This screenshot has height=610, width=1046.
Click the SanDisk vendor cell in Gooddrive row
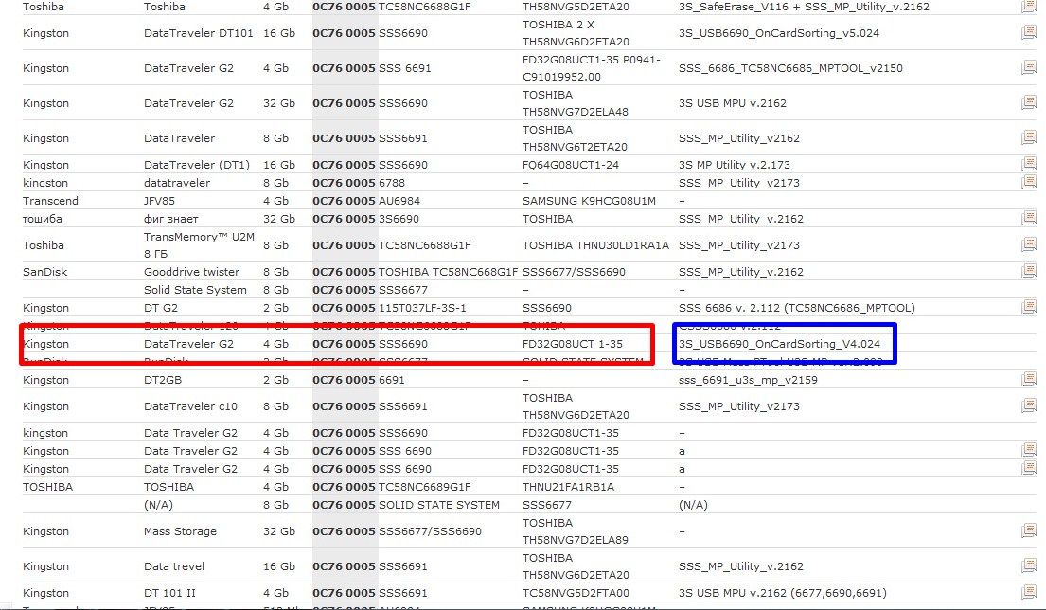[x=45, y=272]
